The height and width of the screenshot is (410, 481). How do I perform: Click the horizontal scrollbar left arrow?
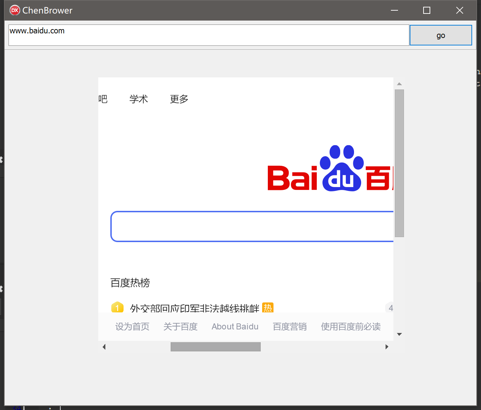pyautogui.click(x=104, y=347)
